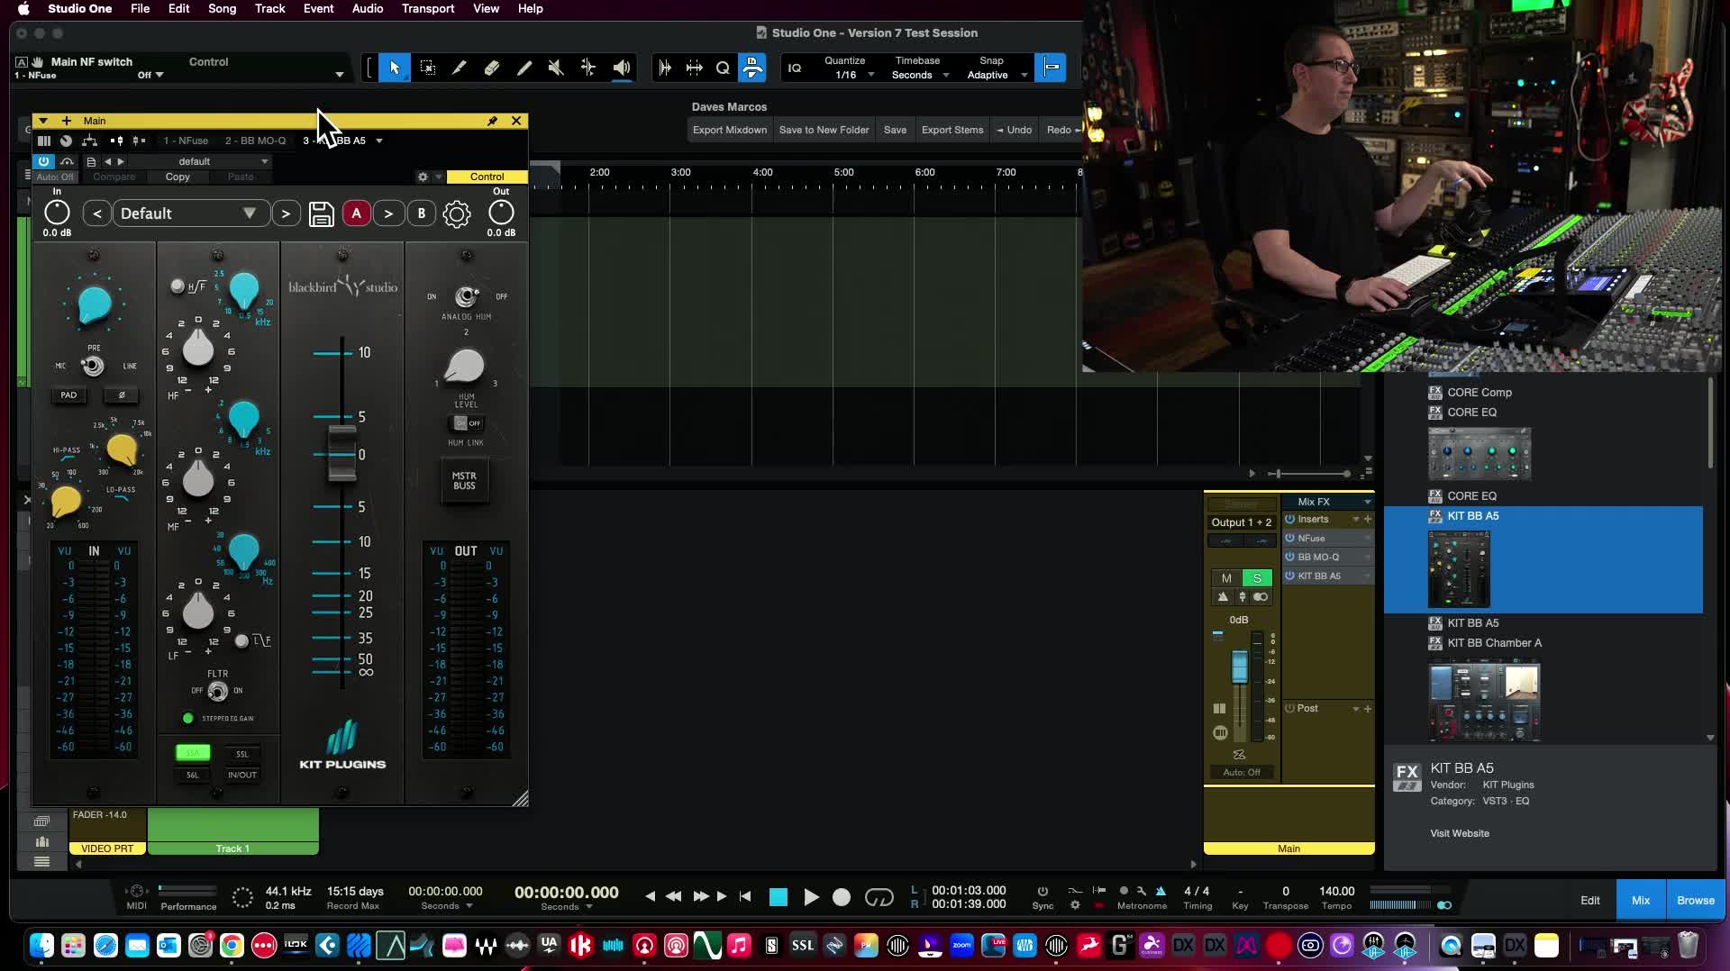Screen dimensions: 1730x971
Task: Select KIT BB Chamber A in browser
Action: (x=1494, y=643)
